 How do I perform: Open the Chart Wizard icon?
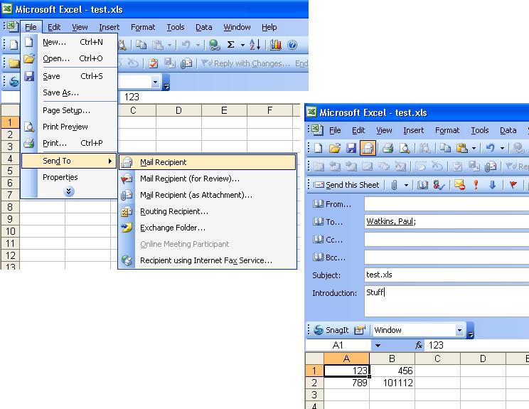click(x=275, y=45)
